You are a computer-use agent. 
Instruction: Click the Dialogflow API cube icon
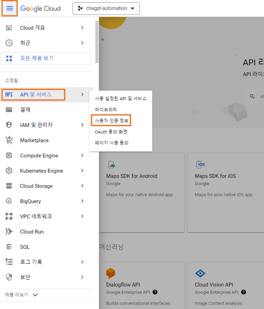tap(111, 273)
